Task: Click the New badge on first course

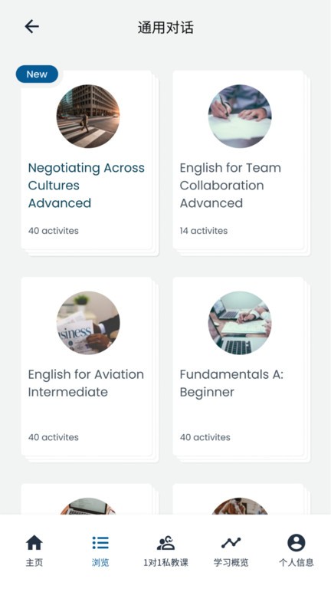Action: tap(37, 74)
